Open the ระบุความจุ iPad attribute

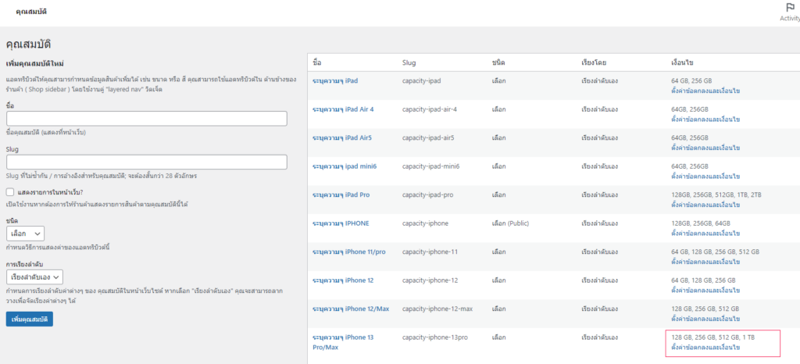point(334,80)
